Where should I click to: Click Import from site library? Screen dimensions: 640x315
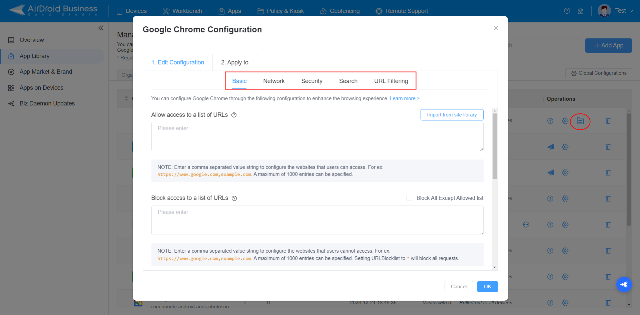point(452,114)
